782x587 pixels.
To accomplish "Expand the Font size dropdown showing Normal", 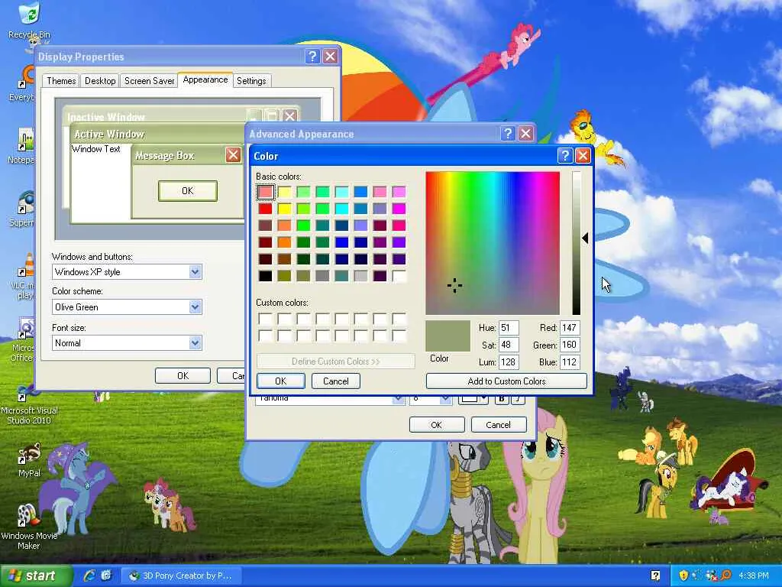I will [x=195, y=343].
